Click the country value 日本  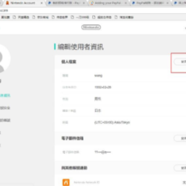pos(98,111)
